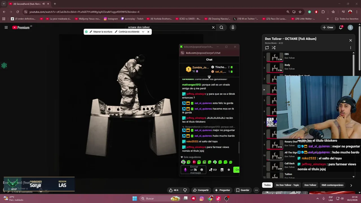Select Tuition track in playlist
361x203 pixels.
click(x=307, y=176)
